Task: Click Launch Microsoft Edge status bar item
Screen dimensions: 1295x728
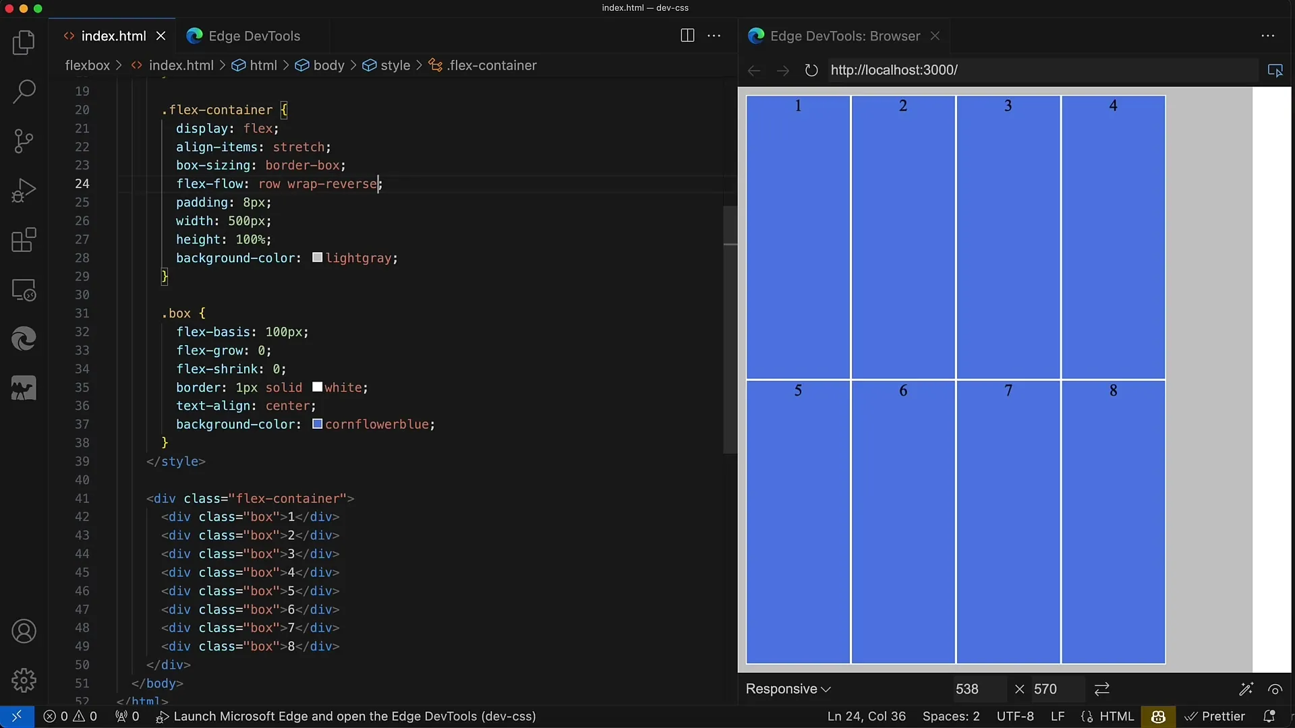Action: pos(346,717)
